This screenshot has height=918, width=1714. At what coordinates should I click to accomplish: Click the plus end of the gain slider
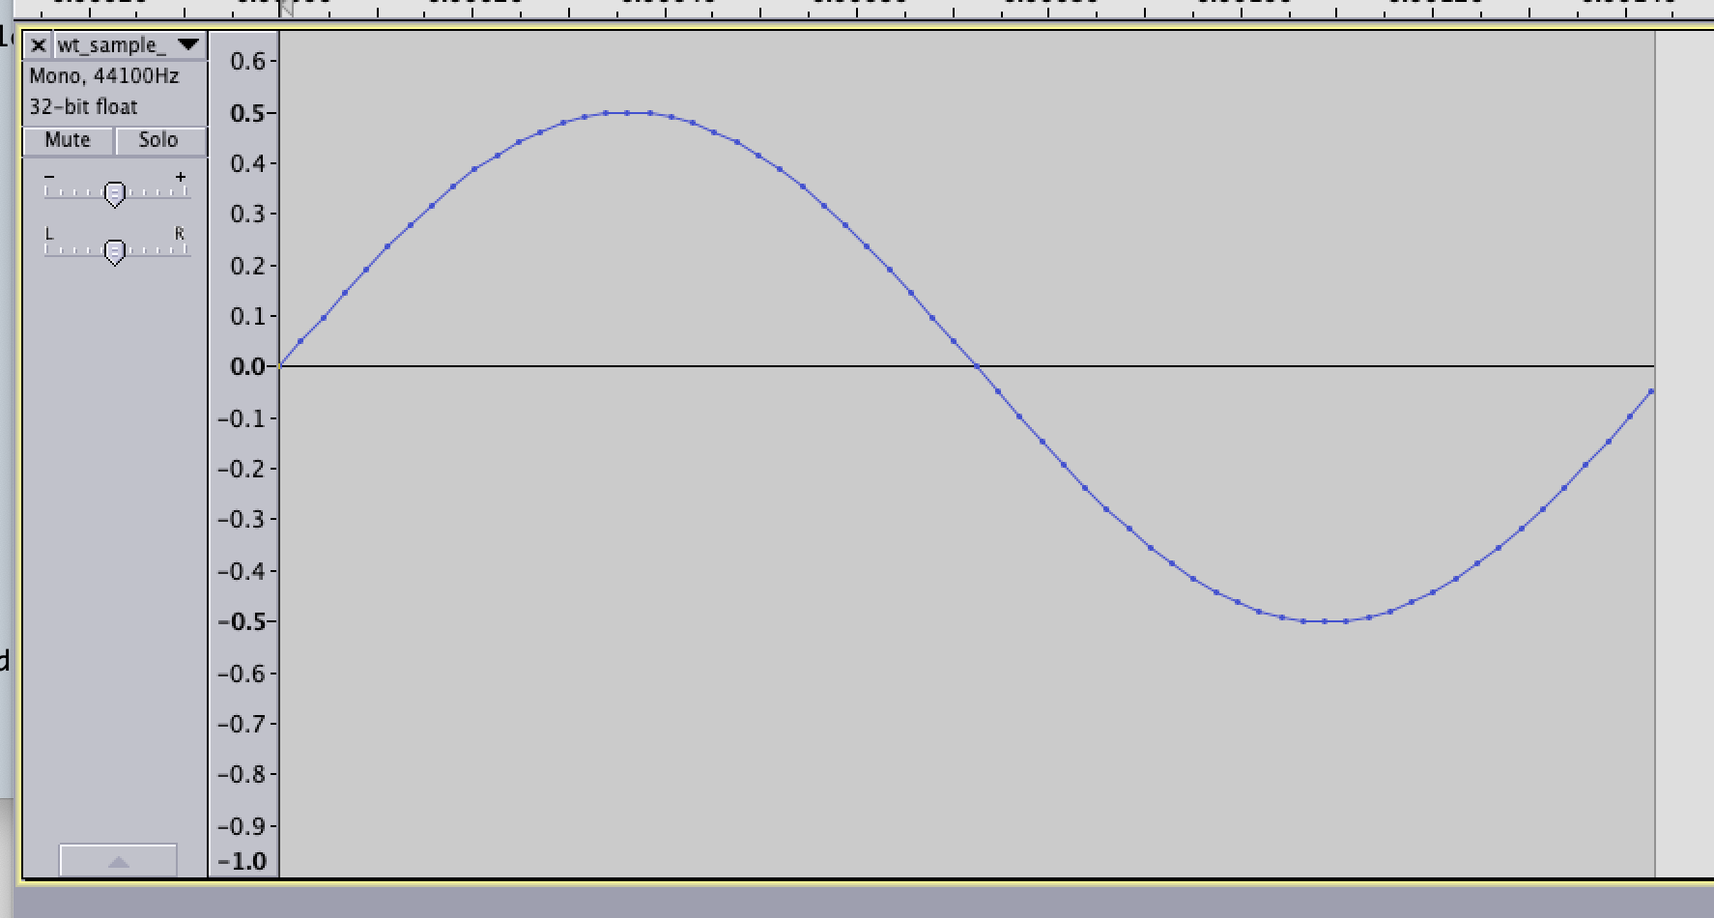coord(182,177)
